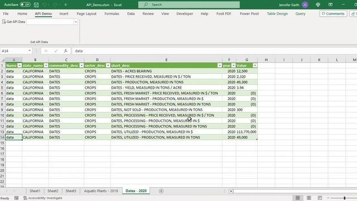The image size is (357, 201).
Task: Open the commodity_desc filter dropdown
Action: (x=81, y=66)
